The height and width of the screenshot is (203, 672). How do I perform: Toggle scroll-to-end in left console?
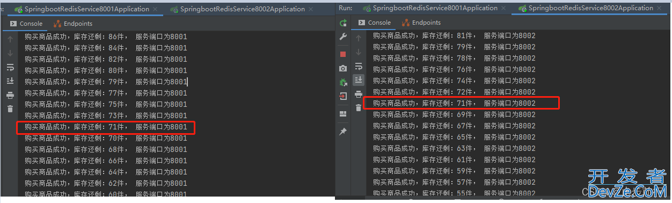coord(10,81)
